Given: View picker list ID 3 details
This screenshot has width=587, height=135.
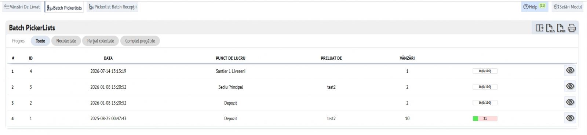Looking at the screenshot, I should point(570,86).
